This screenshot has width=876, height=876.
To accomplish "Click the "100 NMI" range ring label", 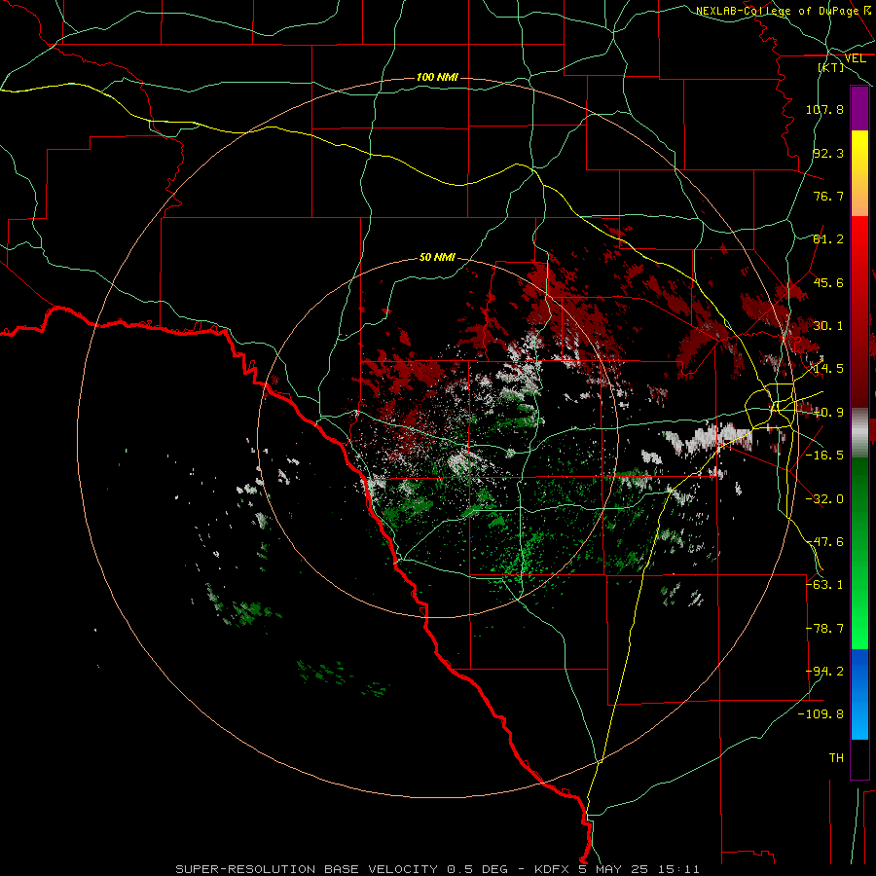I will point(437,77).
